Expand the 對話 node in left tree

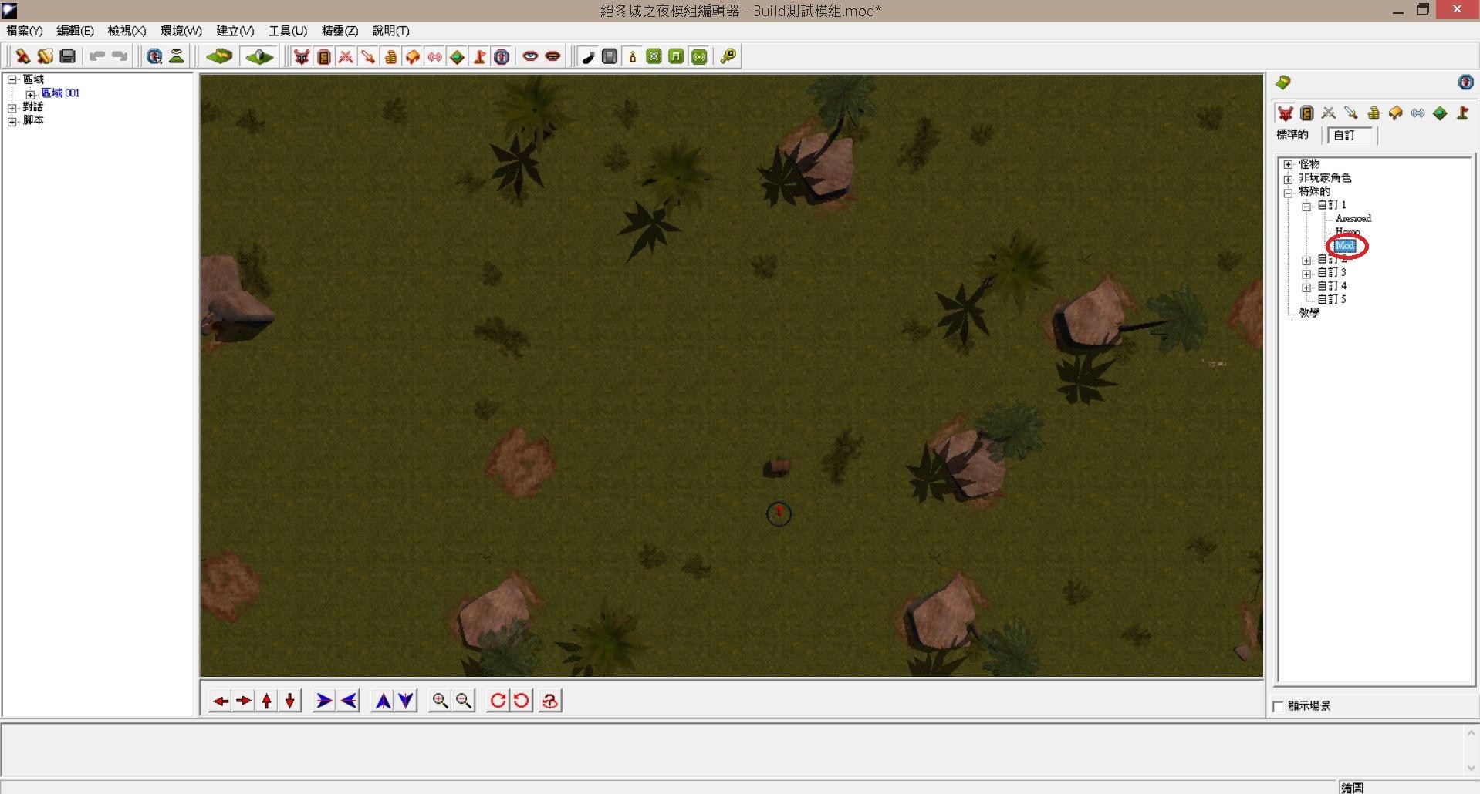point(12,108)
